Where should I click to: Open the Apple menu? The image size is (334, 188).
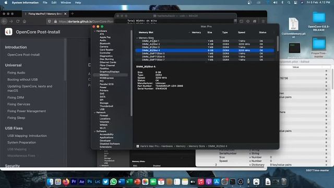coord(6,3)
